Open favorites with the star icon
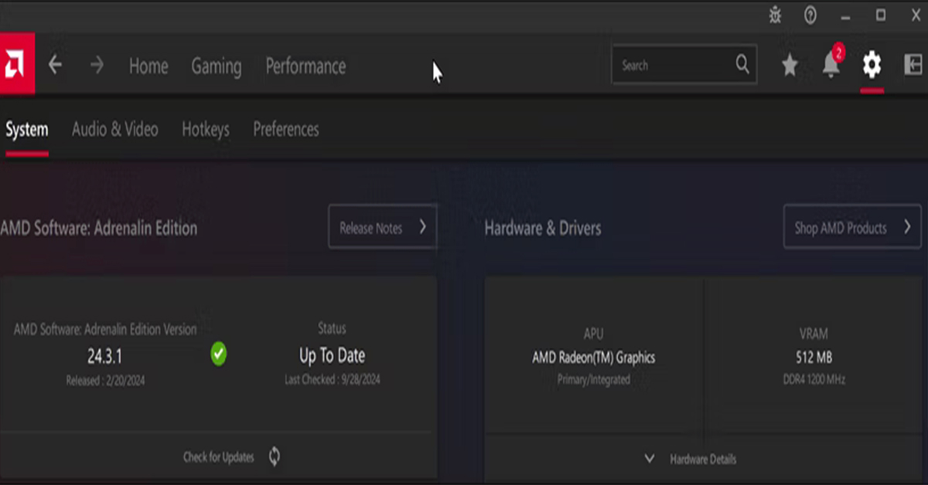The height and width of the screenshot is (485, 928). (789, 66)
